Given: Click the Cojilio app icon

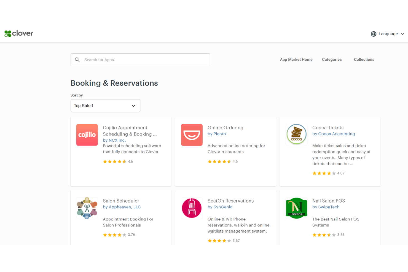Looking at the screenshot, I should tap(87, 135).
